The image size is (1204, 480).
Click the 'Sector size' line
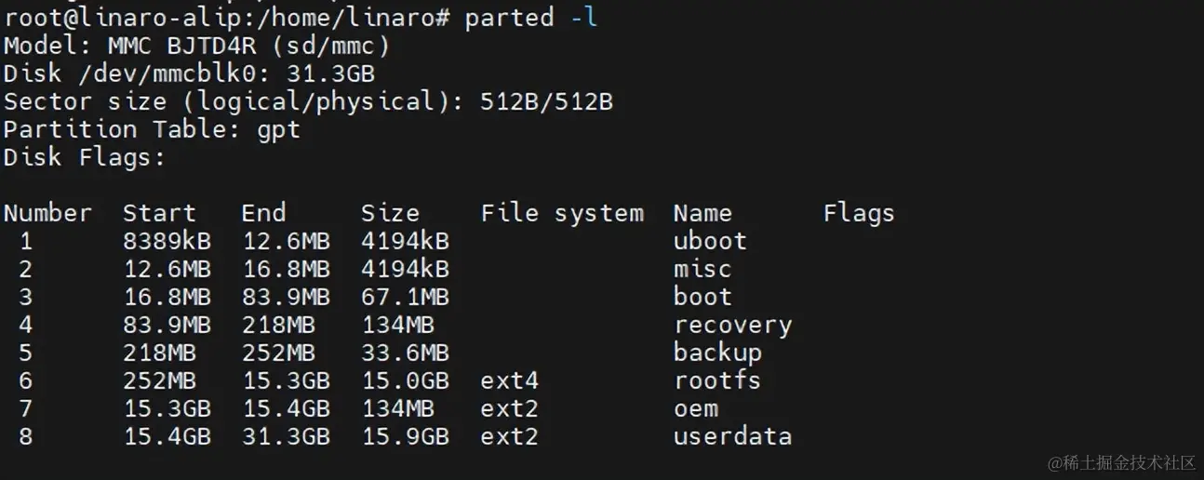308,102
